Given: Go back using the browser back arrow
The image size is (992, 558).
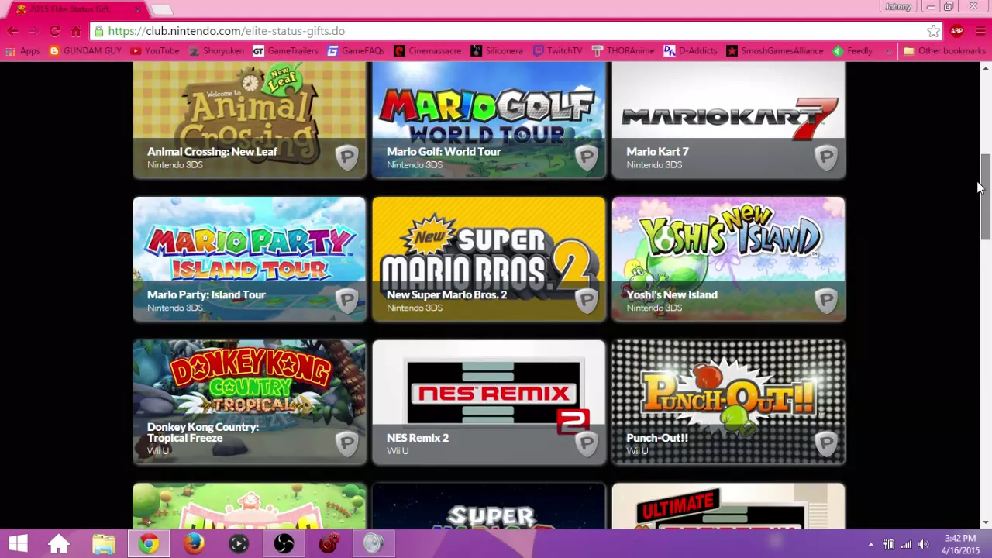Looking at the screenshot, I should (x=12, y=31).
